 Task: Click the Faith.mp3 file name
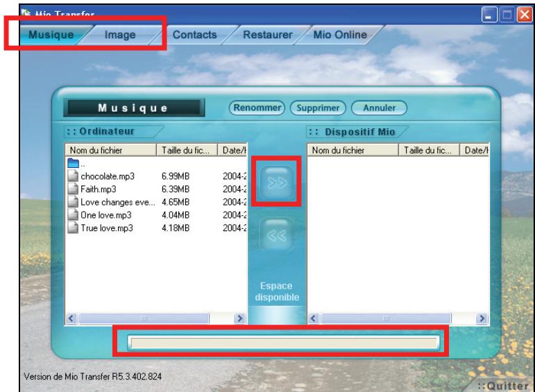tap(99, 189)
